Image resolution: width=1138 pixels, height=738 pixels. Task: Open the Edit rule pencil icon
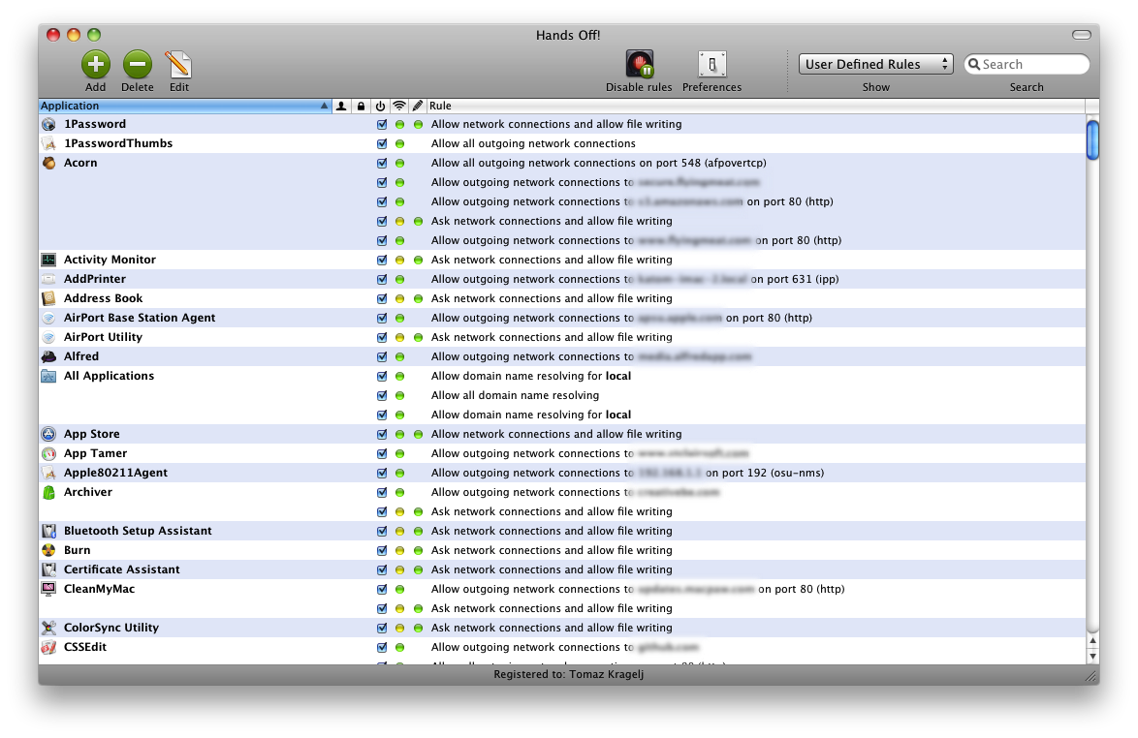pyautogui.click(x=178, y=65)
